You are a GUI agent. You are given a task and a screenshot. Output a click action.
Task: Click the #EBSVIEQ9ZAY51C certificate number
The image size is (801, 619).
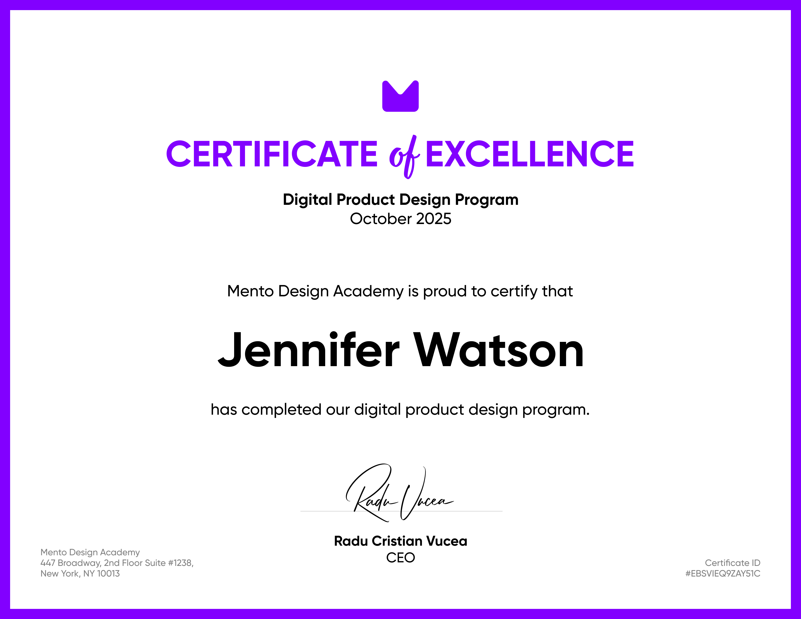click(723, 573)
